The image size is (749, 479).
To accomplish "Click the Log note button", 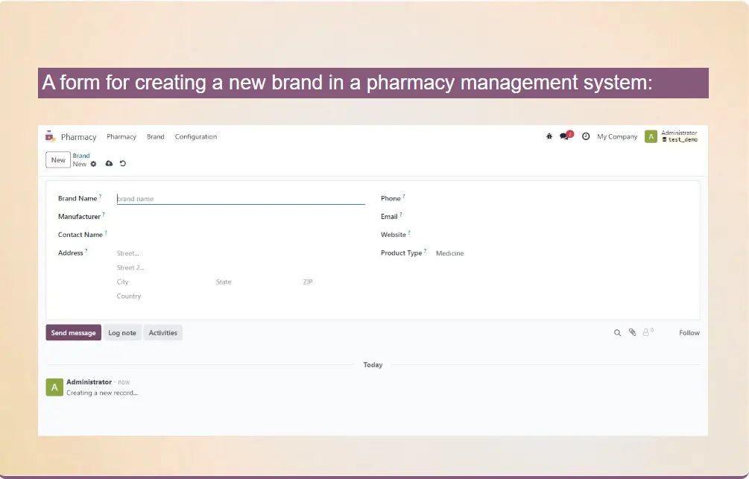I will [122, 333].
